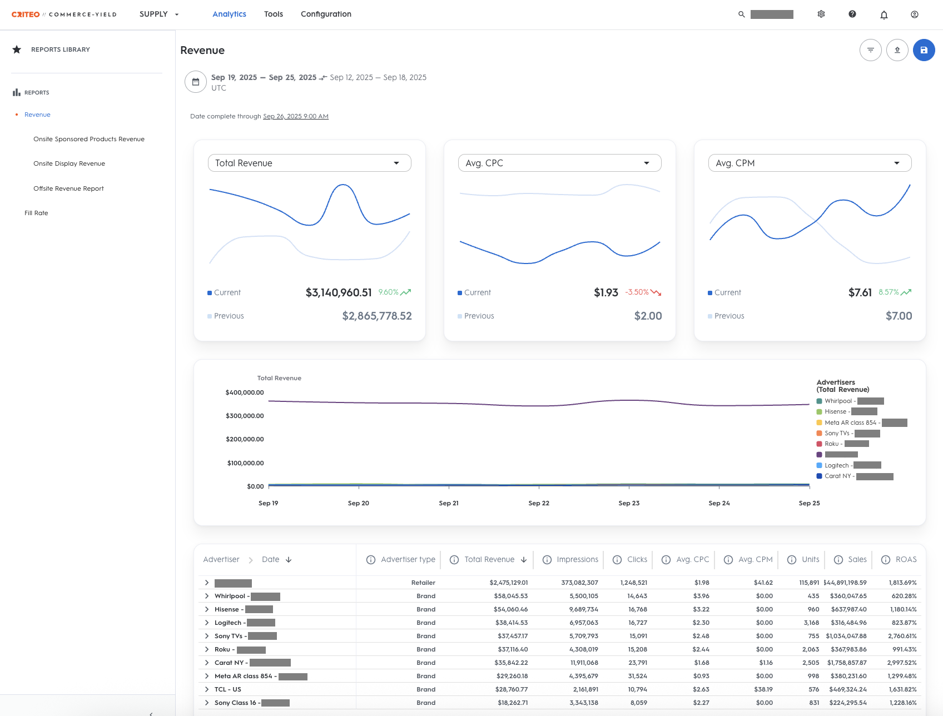
Task: Open the settings gear icon
Action: pos(821,14)
